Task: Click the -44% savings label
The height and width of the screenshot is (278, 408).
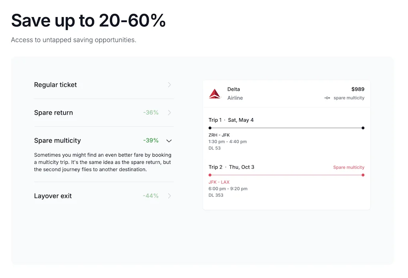Action: 151,196
